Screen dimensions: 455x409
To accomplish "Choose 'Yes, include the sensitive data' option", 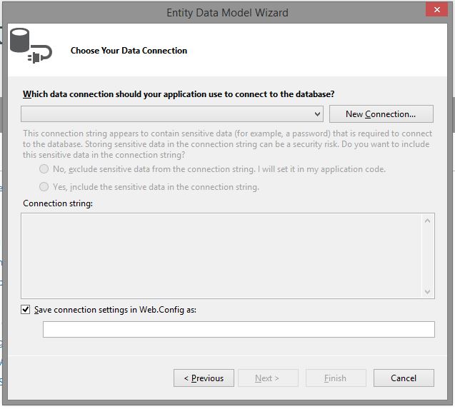I will tap(44, 187).
